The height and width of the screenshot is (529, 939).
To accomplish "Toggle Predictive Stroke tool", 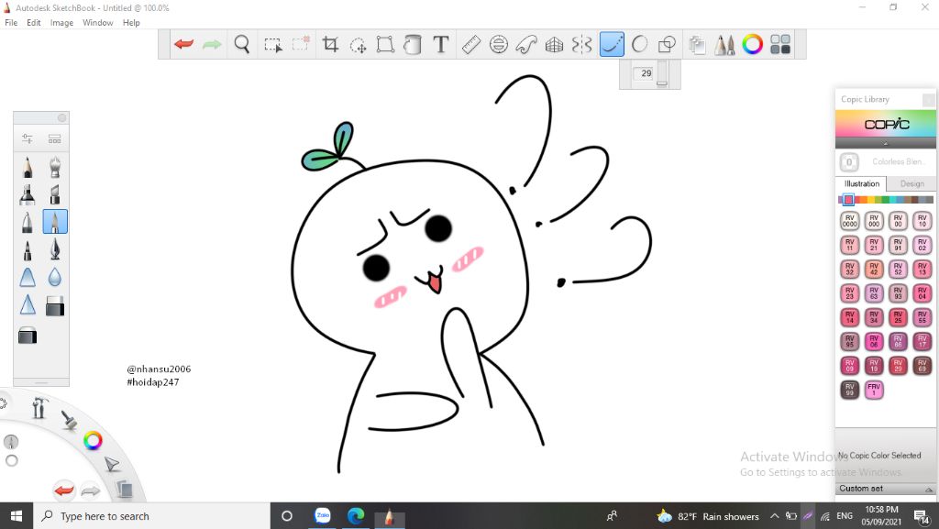I will (639, 44).
